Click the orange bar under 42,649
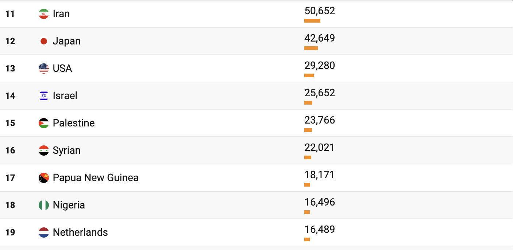 (311, 48)
